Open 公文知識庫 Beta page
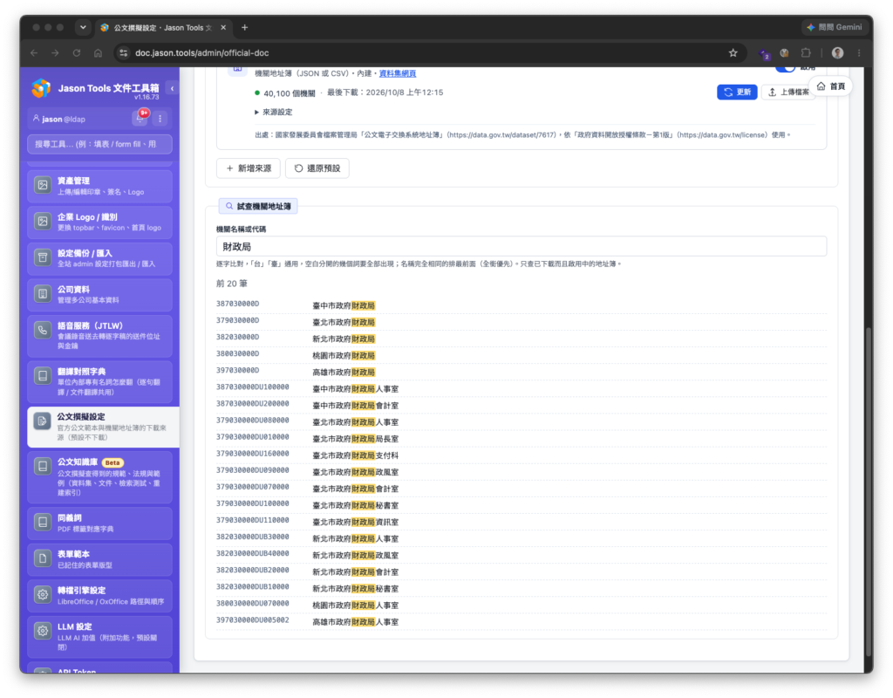893x698 pixels. pos(99,477)
